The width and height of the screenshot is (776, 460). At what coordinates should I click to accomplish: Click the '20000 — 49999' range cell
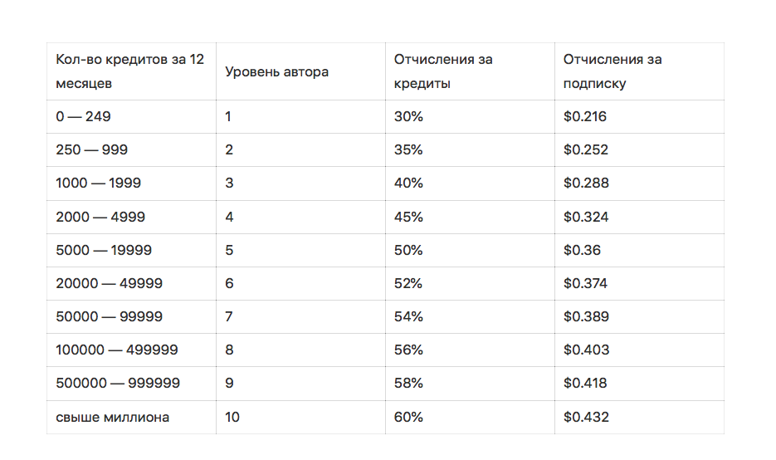[131, 283]
